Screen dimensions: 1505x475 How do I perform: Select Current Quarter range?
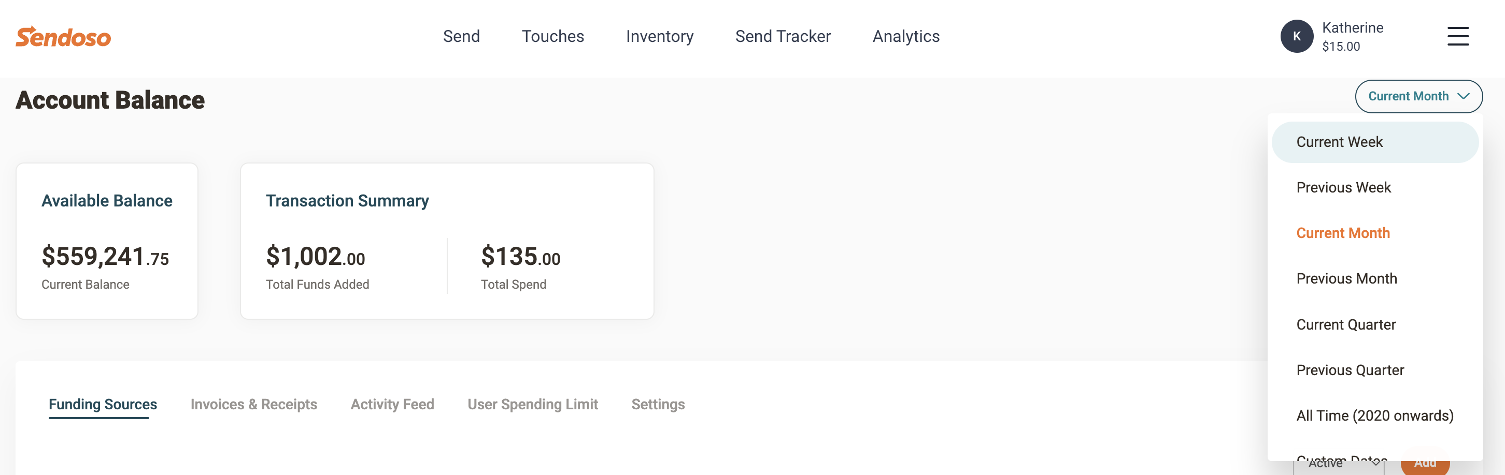(x=1345, y=324)
